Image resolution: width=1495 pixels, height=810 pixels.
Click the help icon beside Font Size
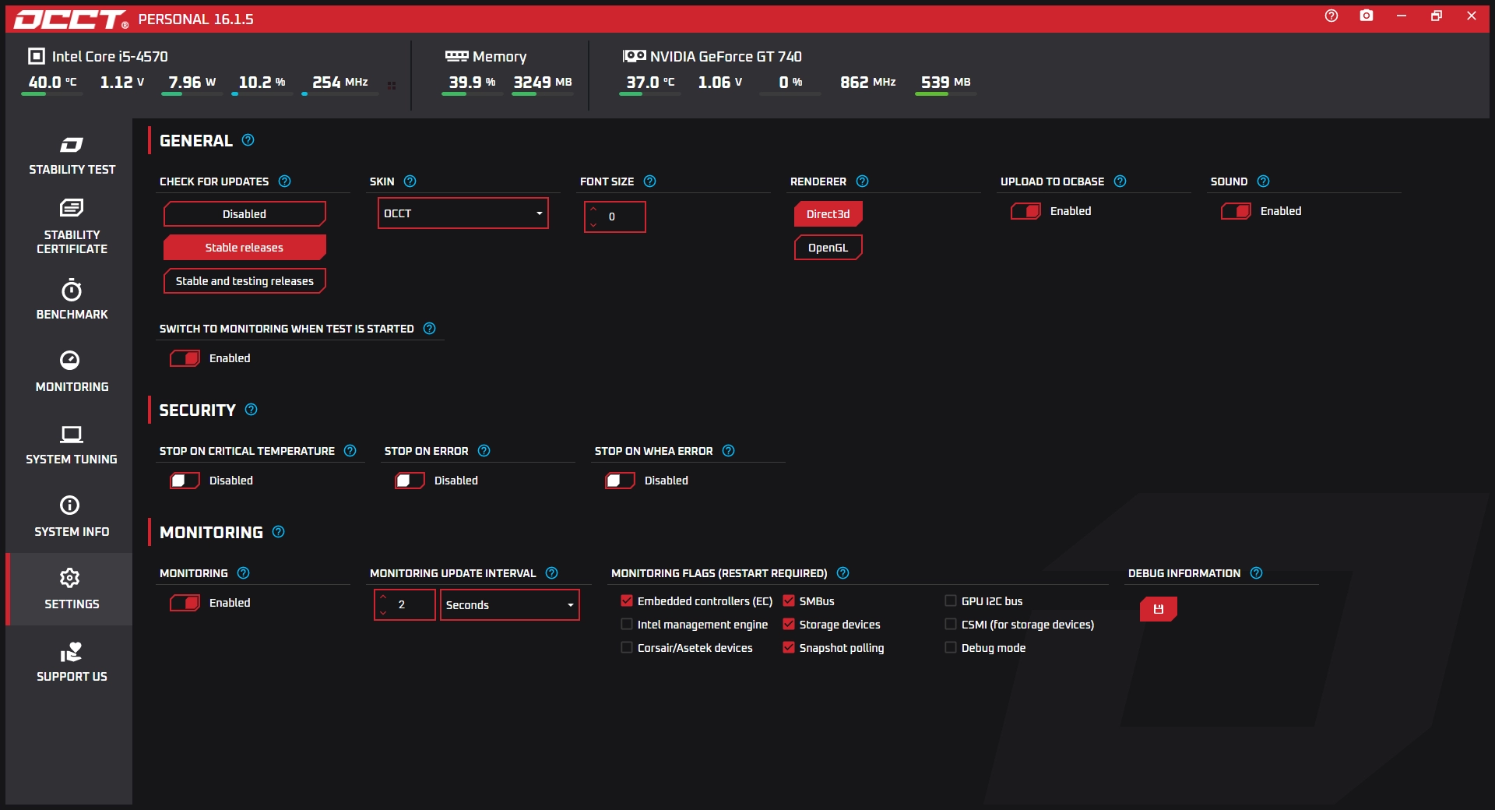coord(650,181)
